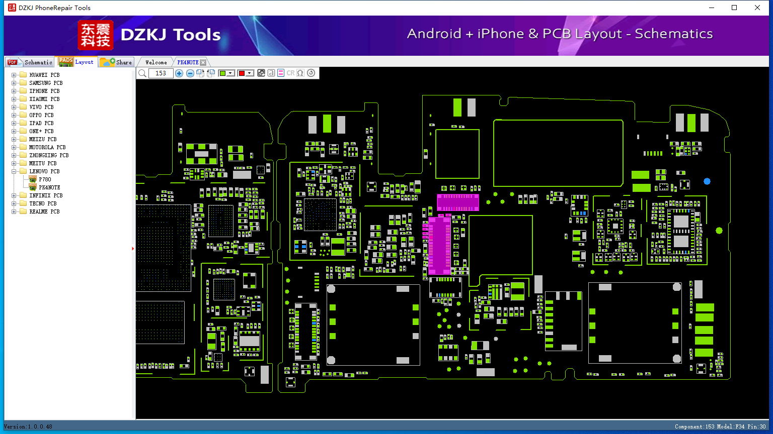Toggle the pink bars icon

click(x=281, y=73)
